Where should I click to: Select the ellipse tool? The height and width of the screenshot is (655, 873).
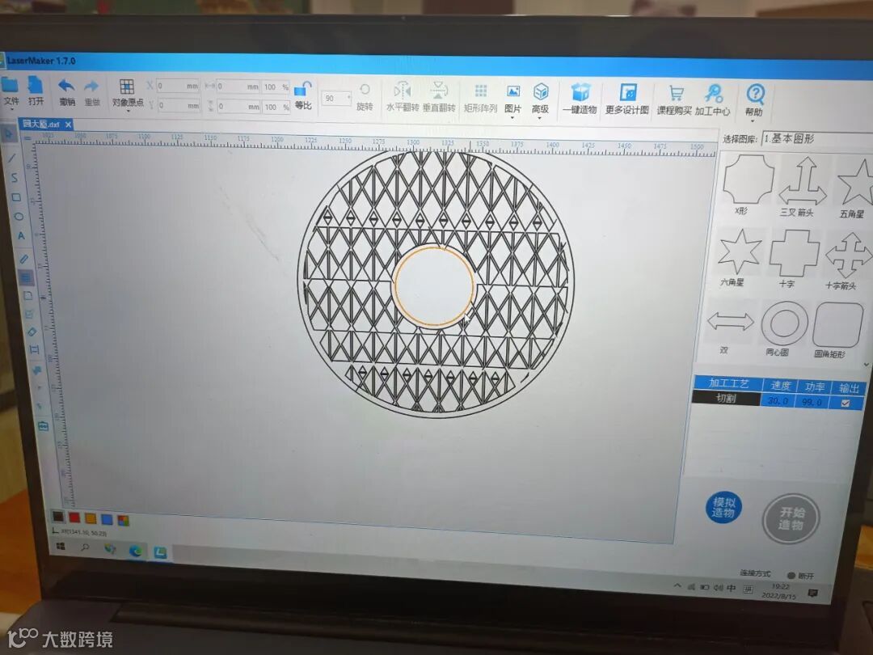coord(19,216)
